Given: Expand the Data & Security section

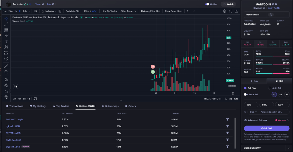Looking at the screenshot, I should pyautogui.click(x=267, y=148).
